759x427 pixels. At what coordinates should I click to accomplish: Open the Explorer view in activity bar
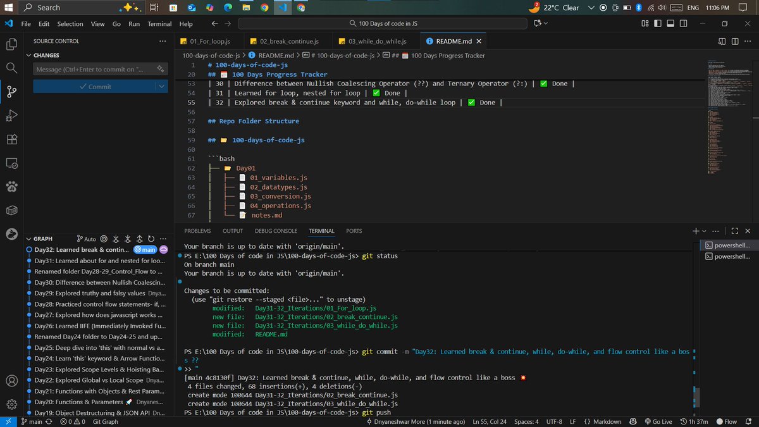coord(11,44)
